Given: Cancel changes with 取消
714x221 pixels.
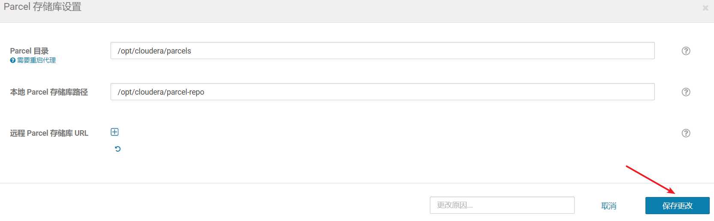Looking at the screenshot, I should [x=609, y=206].
